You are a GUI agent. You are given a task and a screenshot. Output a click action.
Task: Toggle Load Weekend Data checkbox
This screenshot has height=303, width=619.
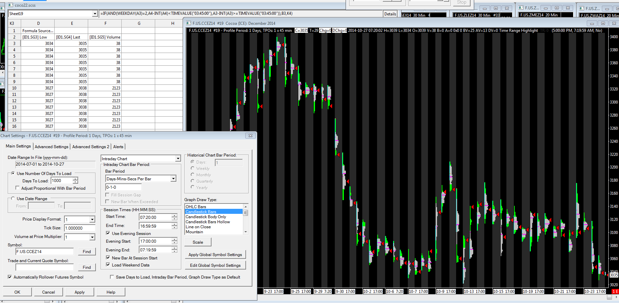coord(108,265)
